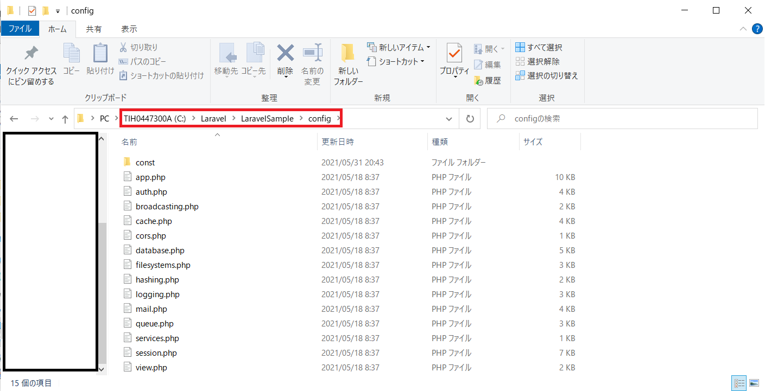The image size is (765, 391).
Task: Select the cors.php file
Action: (x=151, y=236)
